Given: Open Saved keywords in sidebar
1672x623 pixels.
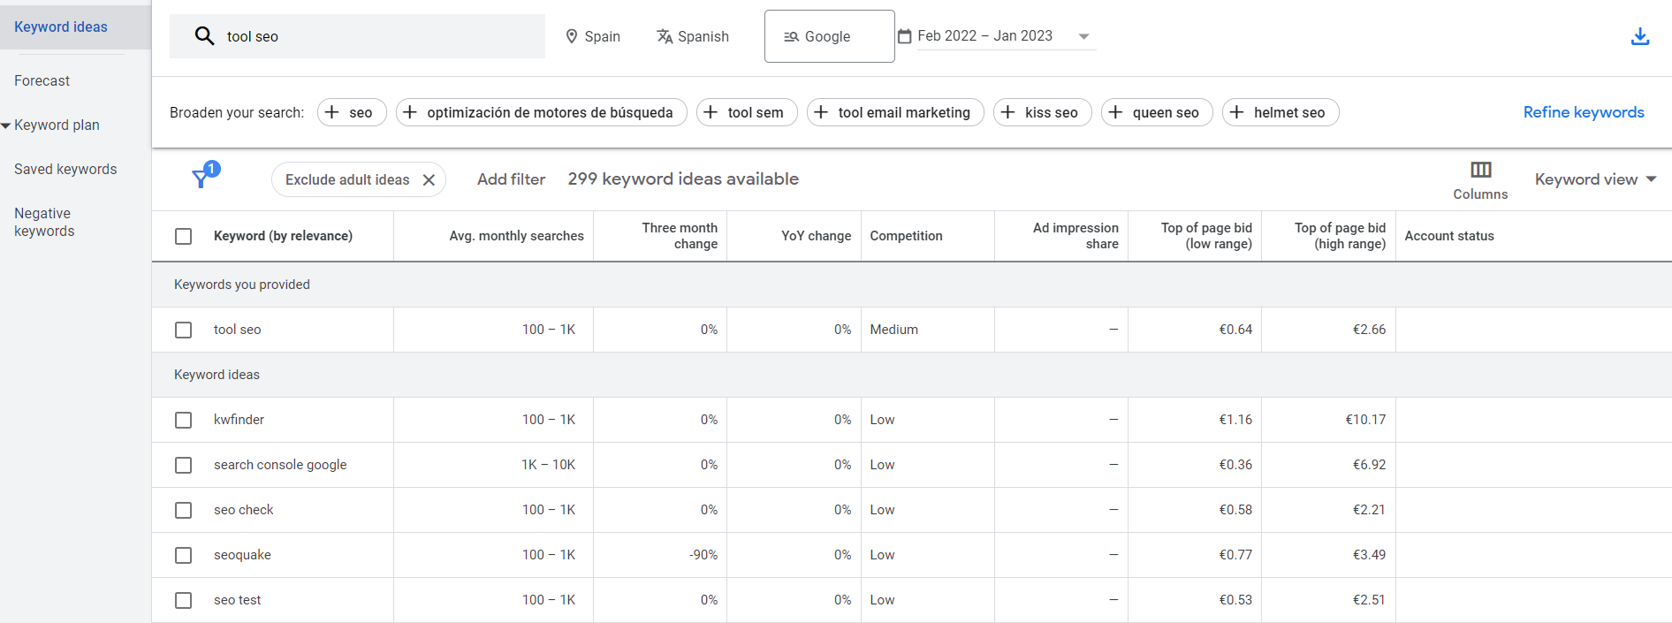Looking at the screenshot, I should pos(65,170).
